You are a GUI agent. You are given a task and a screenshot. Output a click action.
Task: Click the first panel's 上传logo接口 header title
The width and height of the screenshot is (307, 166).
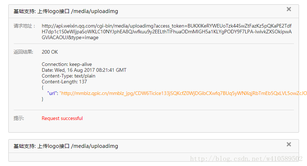66,11
